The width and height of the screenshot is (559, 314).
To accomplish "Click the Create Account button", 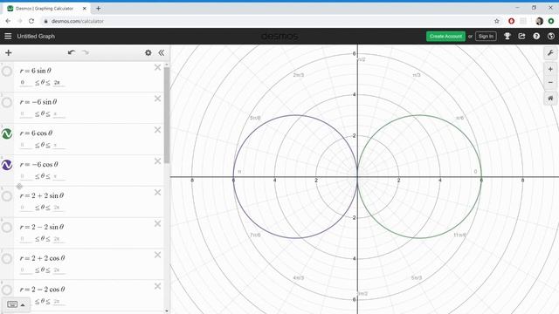I will [x=445, y=36].
